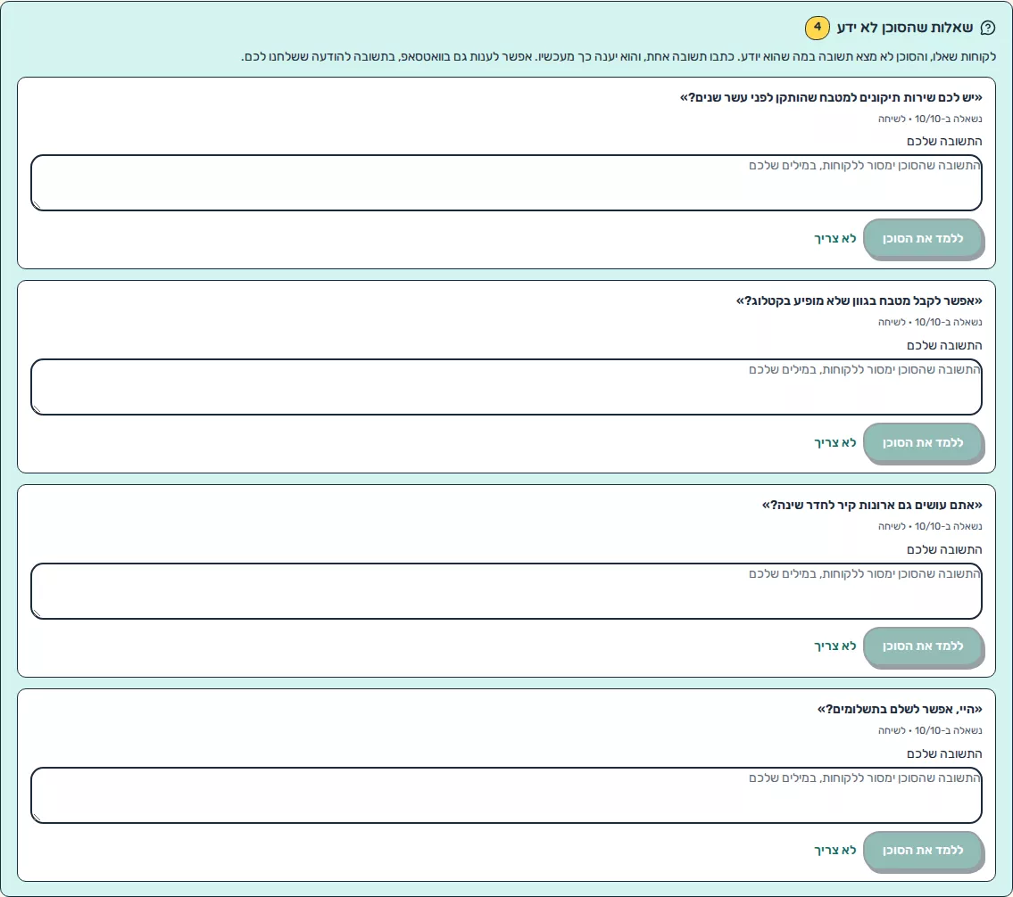Click the section heading 'שאלות שהסוכן לא ידע'
This screenshot has width=1013, height=897.
(x=904, y=28)
